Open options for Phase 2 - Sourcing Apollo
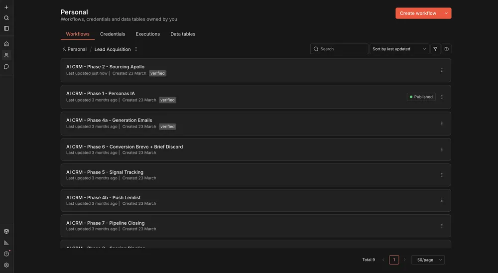Screen dimensions: 498x273 click(442, 70)
